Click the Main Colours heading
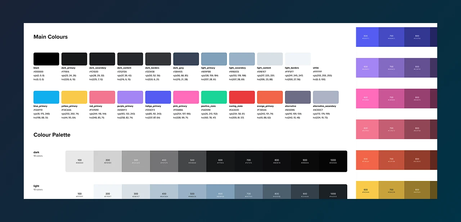 [x=50, y=37]
